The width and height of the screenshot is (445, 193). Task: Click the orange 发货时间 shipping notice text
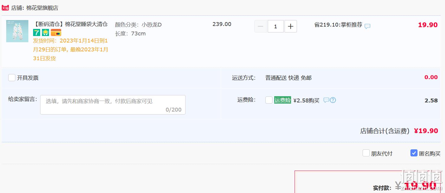coord(71,50)
